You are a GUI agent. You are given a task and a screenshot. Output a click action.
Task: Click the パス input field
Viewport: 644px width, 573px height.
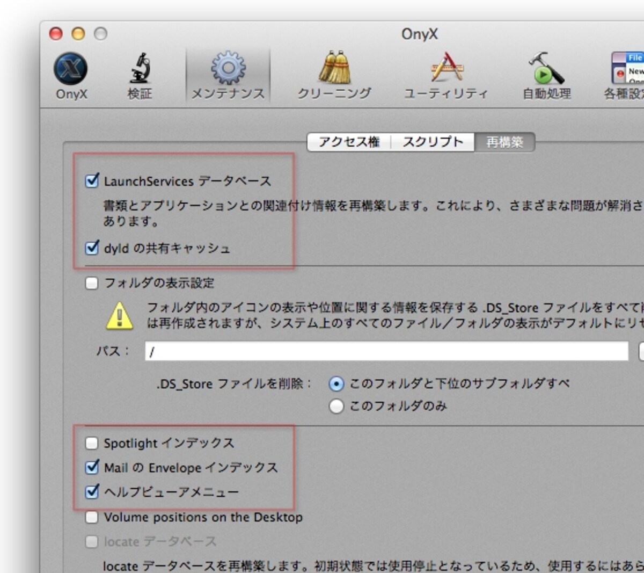(386, 351)
